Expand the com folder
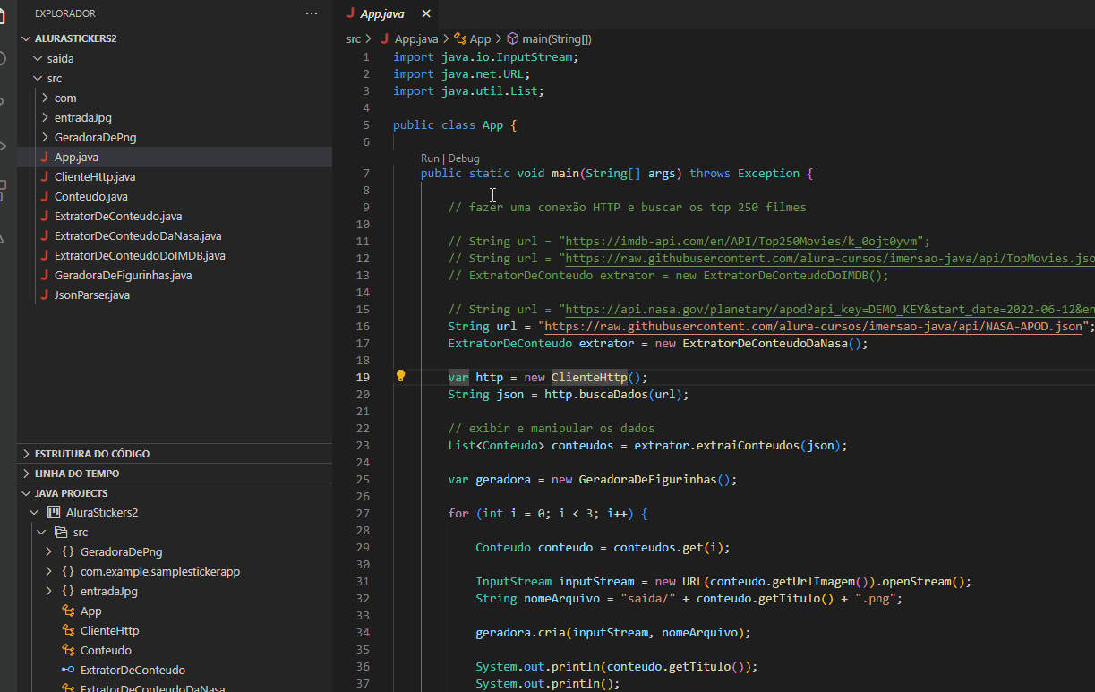The height and width of the screenshot is (692, 1095). (45, 98)
